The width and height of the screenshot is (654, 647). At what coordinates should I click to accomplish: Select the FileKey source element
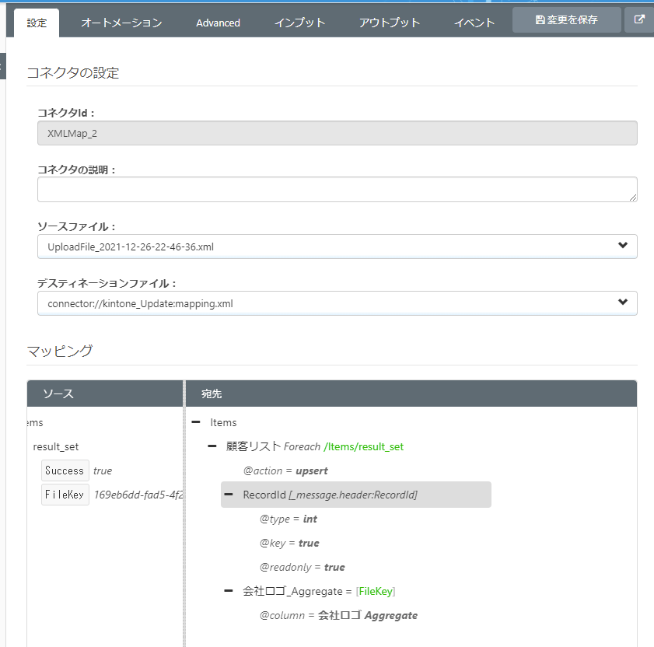65,495
